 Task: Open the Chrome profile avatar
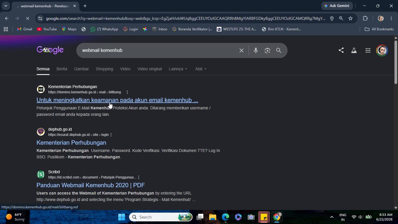[381, 18]
